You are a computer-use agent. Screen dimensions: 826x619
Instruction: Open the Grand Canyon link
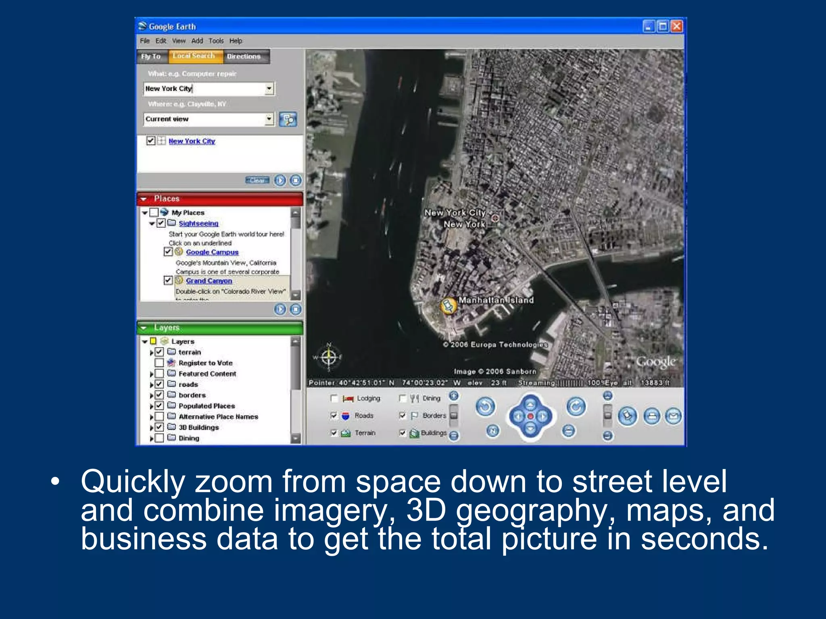coord(209,281)
